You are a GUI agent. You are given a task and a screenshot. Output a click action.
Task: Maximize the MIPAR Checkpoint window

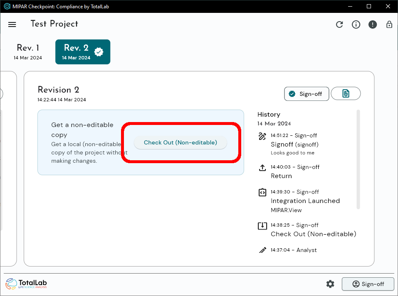pyautogui.click(x=369, y=6)
